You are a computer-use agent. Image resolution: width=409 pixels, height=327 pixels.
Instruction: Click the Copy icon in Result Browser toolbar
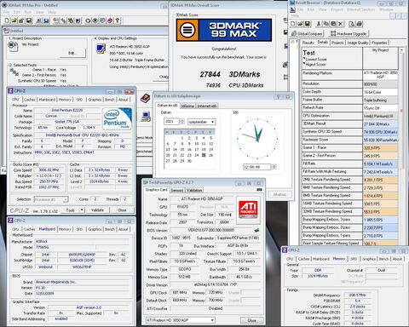point(326,24)
